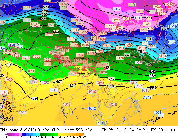Choose the brightest green swatch before yellow in legend
The image size is (178, 138).
pyautogui.click(x=56, y=134)
